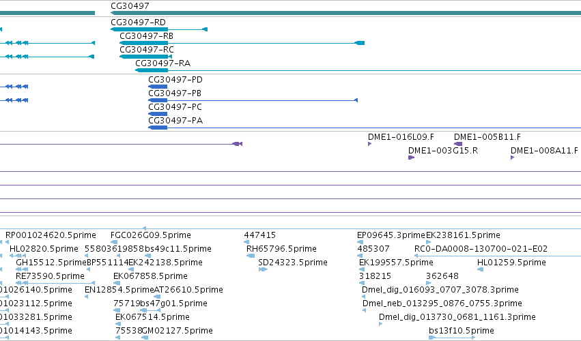This screenshot has height=341, width=581.
Task: Click the blue arrow glyph of RH65796.5prime
Action: (x=251, y=256)
